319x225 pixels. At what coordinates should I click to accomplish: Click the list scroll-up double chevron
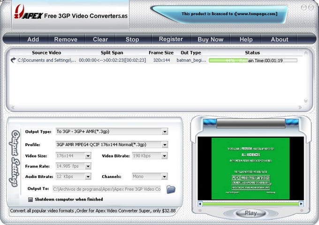305,53
